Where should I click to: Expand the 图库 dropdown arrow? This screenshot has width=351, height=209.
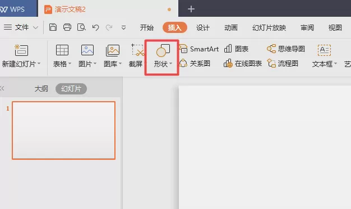click(121, 64)
